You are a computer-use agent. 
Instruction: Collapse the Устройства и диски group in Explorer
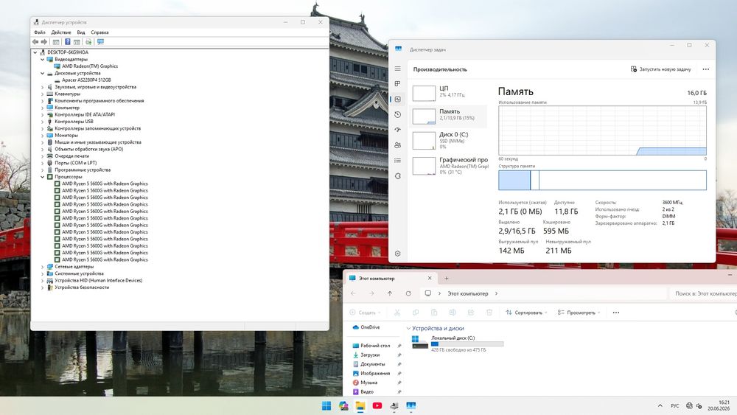(x=408, y=329)
